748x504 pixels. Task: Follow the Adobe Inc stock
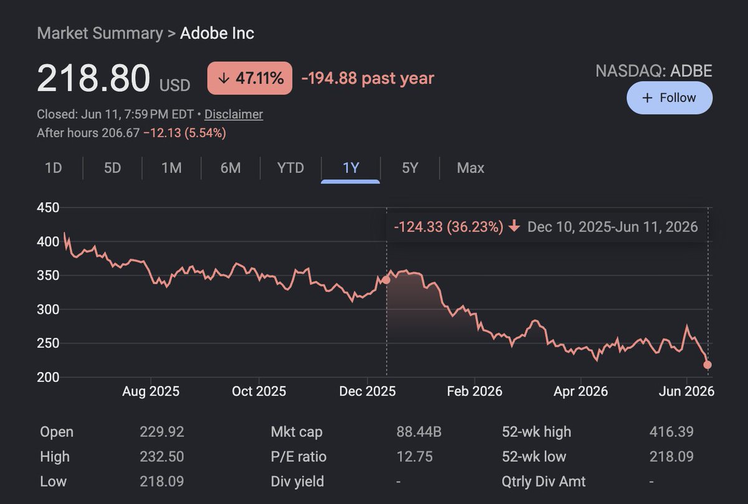pos(669,98)
